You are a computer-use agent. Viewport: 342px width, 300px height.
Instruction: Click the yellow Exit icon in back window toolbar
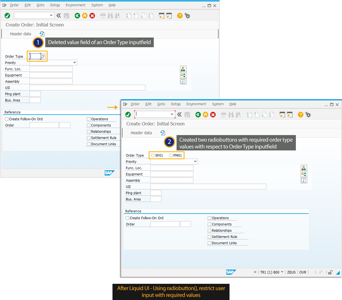click(85, 16)
